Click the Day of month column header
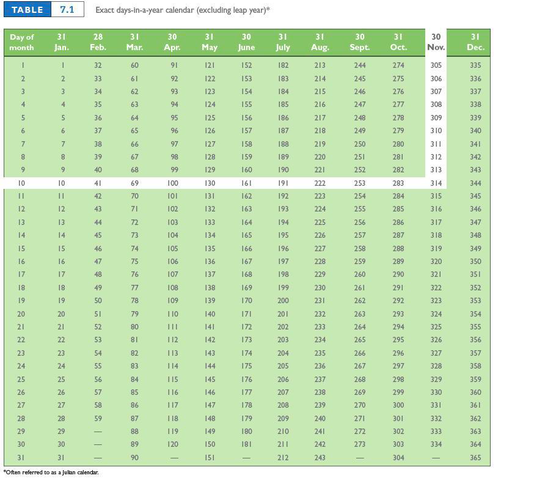 [x=21, y=42]
